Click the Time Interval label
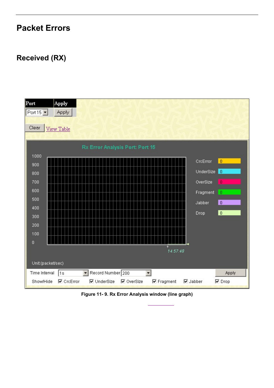Screen dimensions: 274x388 tap(42, 273)
